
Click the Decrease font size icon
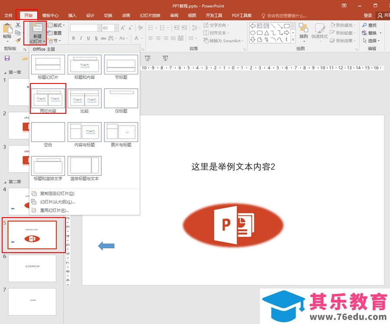click(x=130, y=28)
